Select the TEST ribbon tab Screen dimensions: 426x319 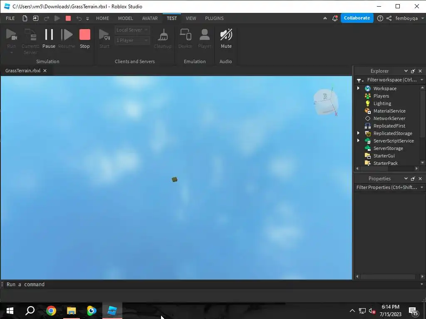tap(172, 18)
